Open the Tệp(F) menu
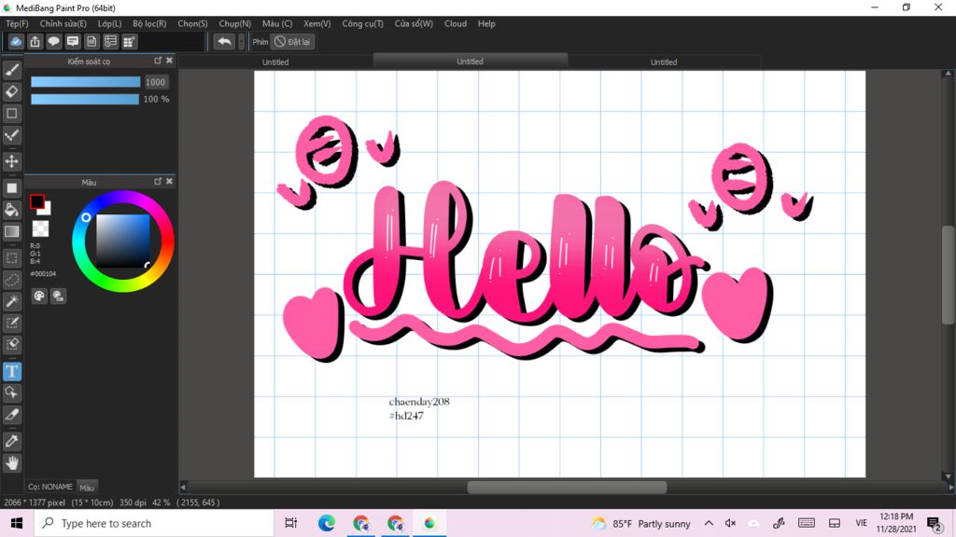Screen dimensions: 956x537 [x=17, y=23]
